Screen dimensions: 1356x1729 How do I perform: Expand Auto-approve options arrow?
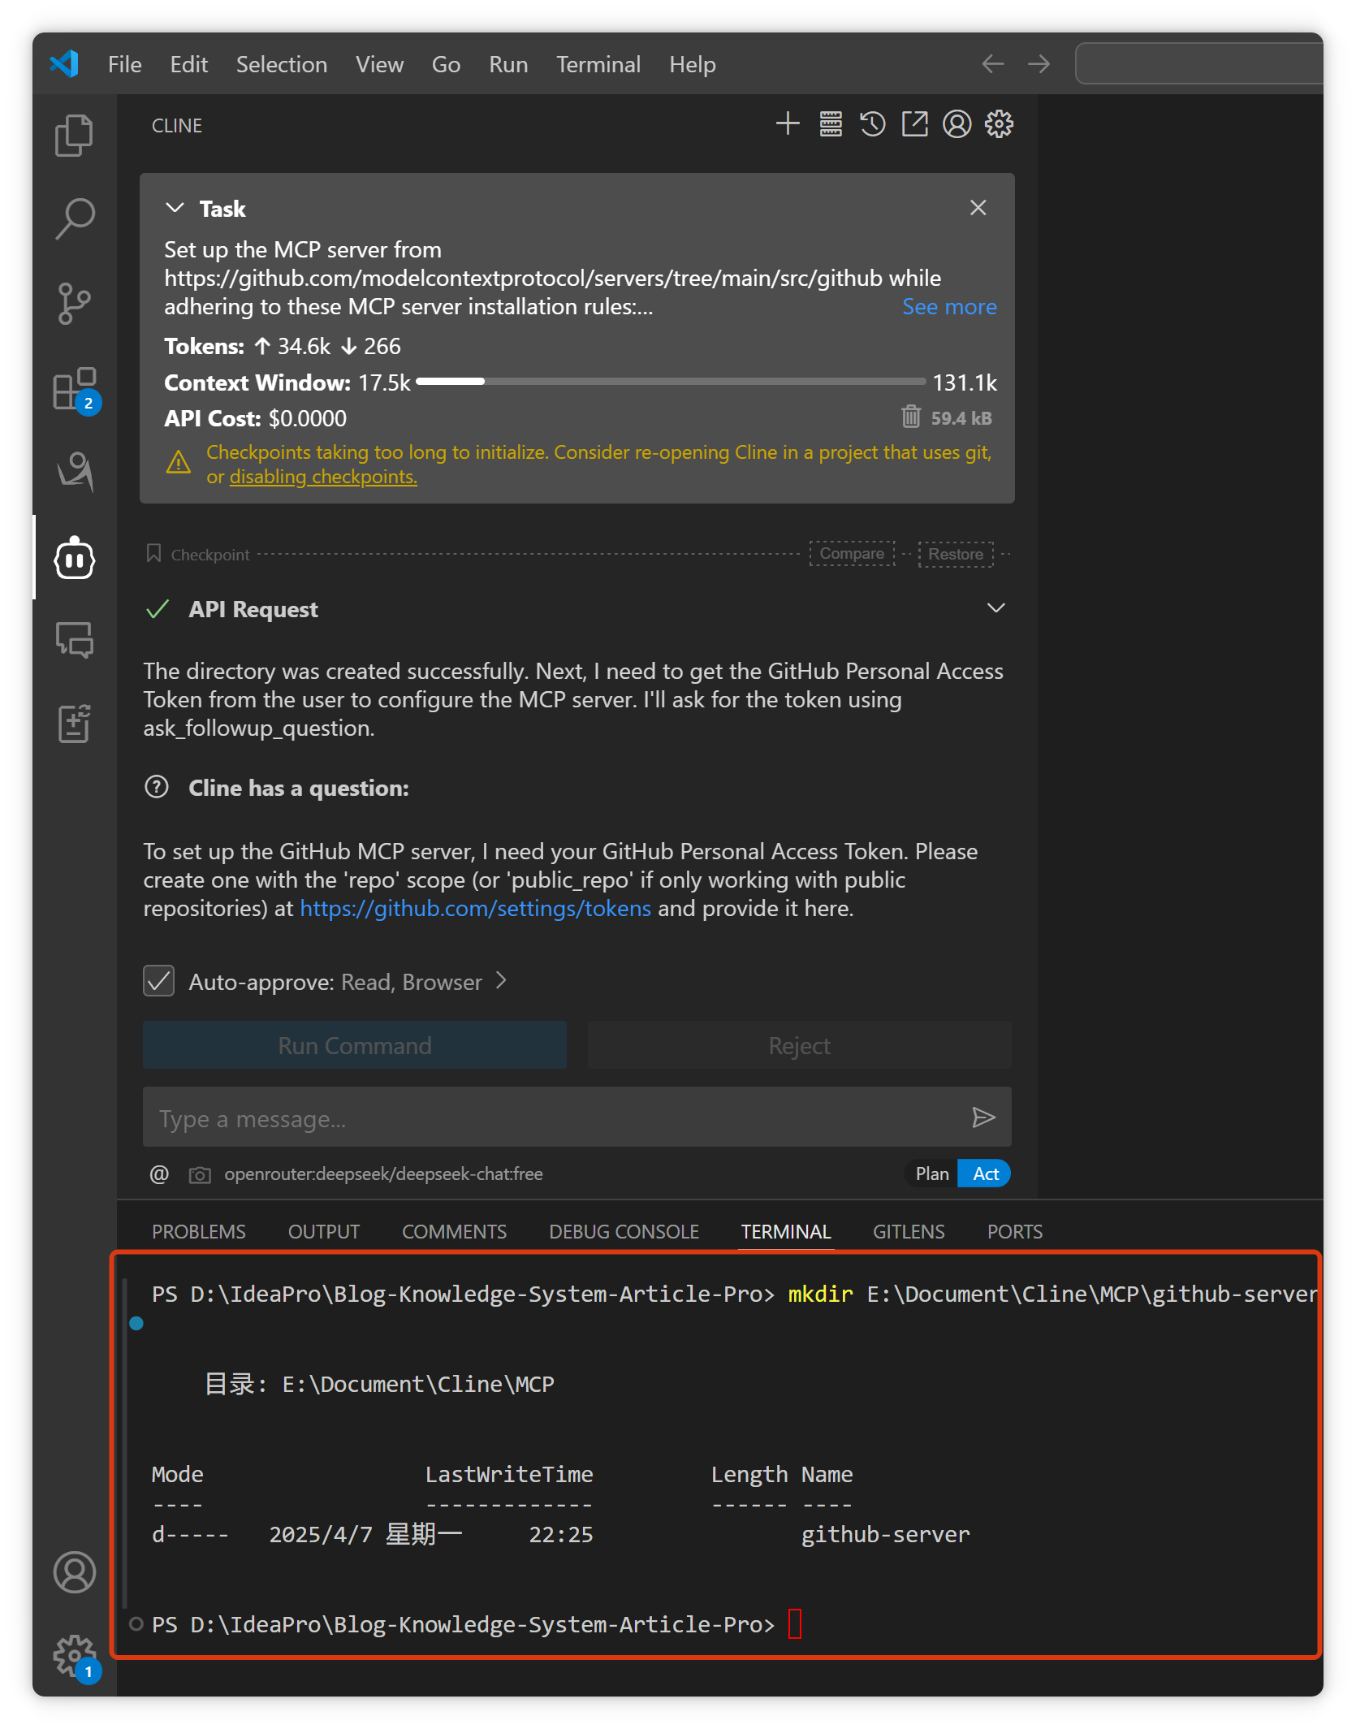click(501, 981)
